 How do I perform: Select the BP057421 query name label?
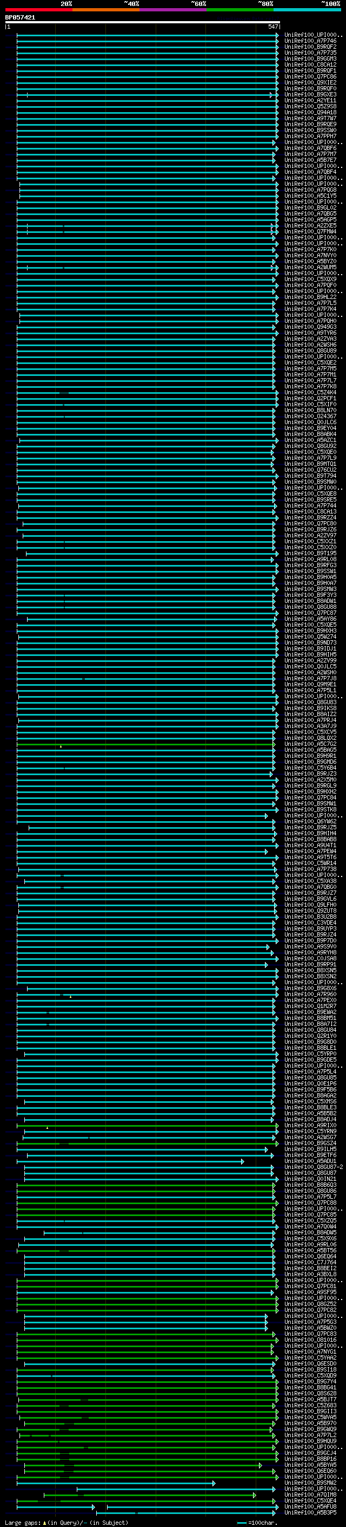(x=20, y=17)
